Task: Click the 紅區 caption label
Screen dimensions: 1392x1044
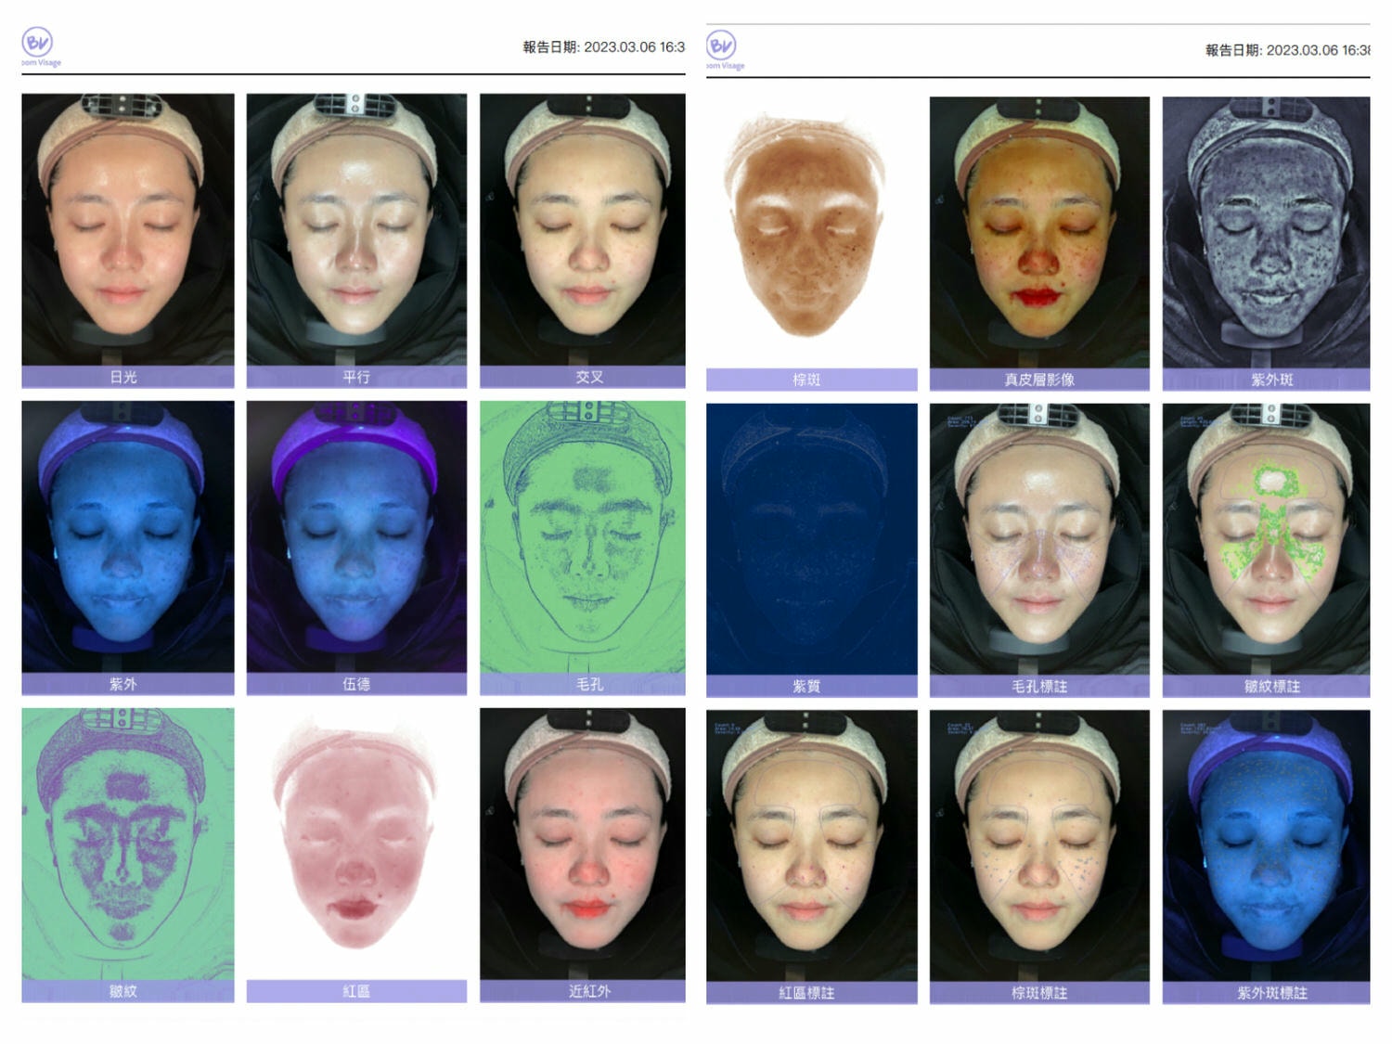Action: 356,991
